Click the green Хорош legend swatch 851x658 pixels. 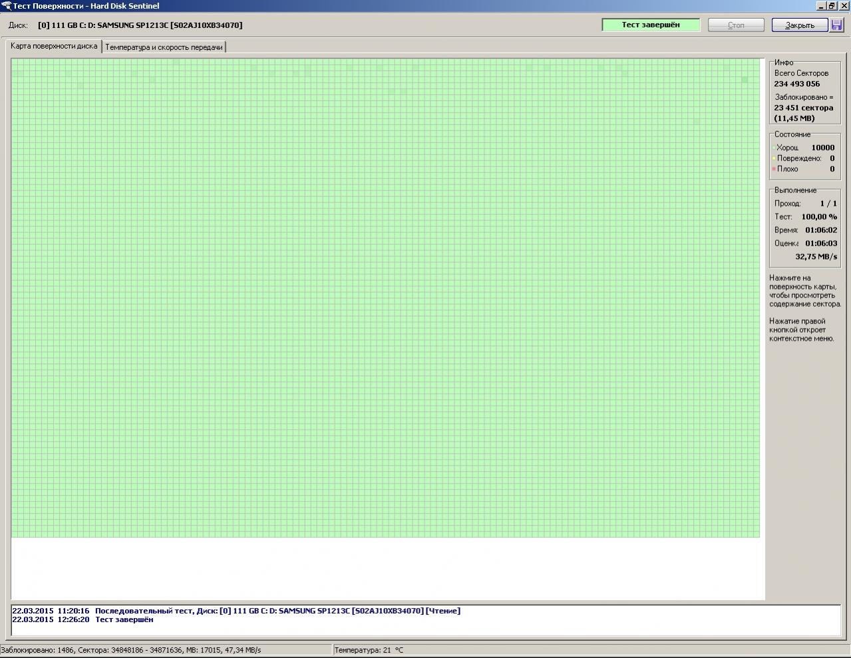tap(773, 148)
